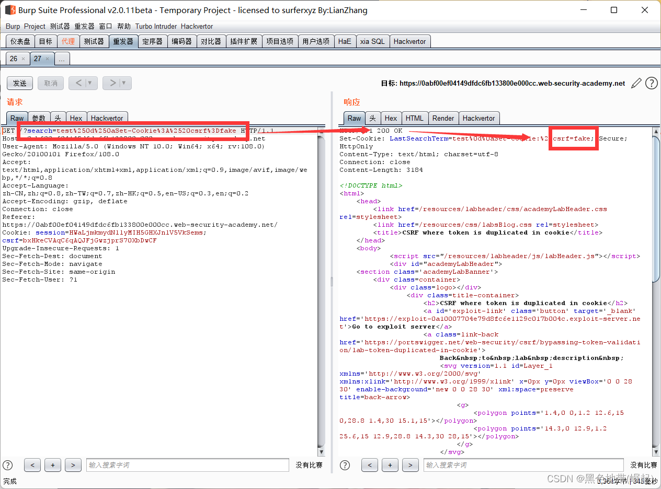Switch to the 仪表盘 tab
Image resolution: width=661 pixels, height=489 pixels.
pos(20,41)
